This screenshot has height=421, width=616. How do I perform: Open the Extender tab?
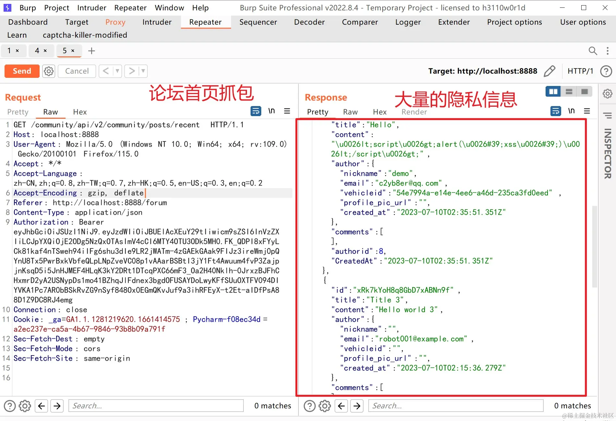click(454, 22)
